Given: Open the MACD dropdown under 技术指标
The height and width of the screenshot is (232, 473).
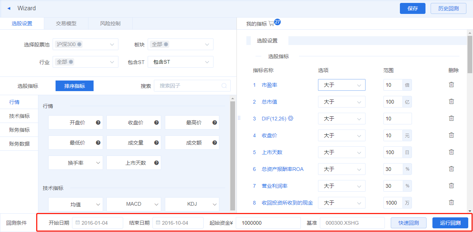Looking at the screenshot, I should pos(134,204).
